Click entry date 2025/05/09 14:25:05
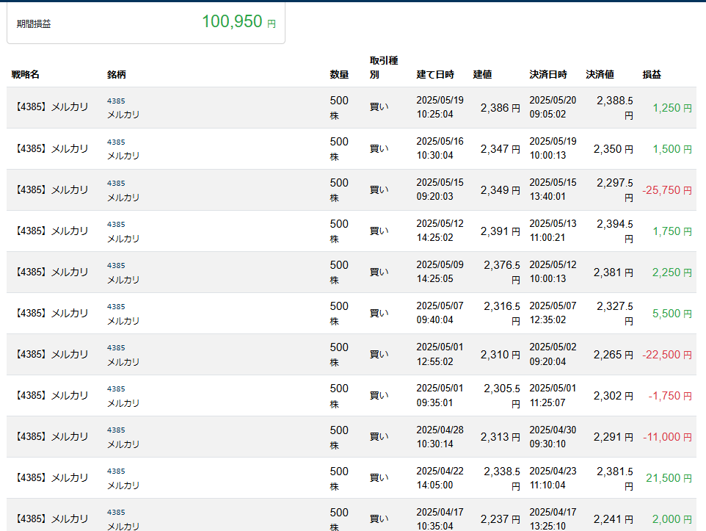 pyautogui.click(x=440, y=271)
